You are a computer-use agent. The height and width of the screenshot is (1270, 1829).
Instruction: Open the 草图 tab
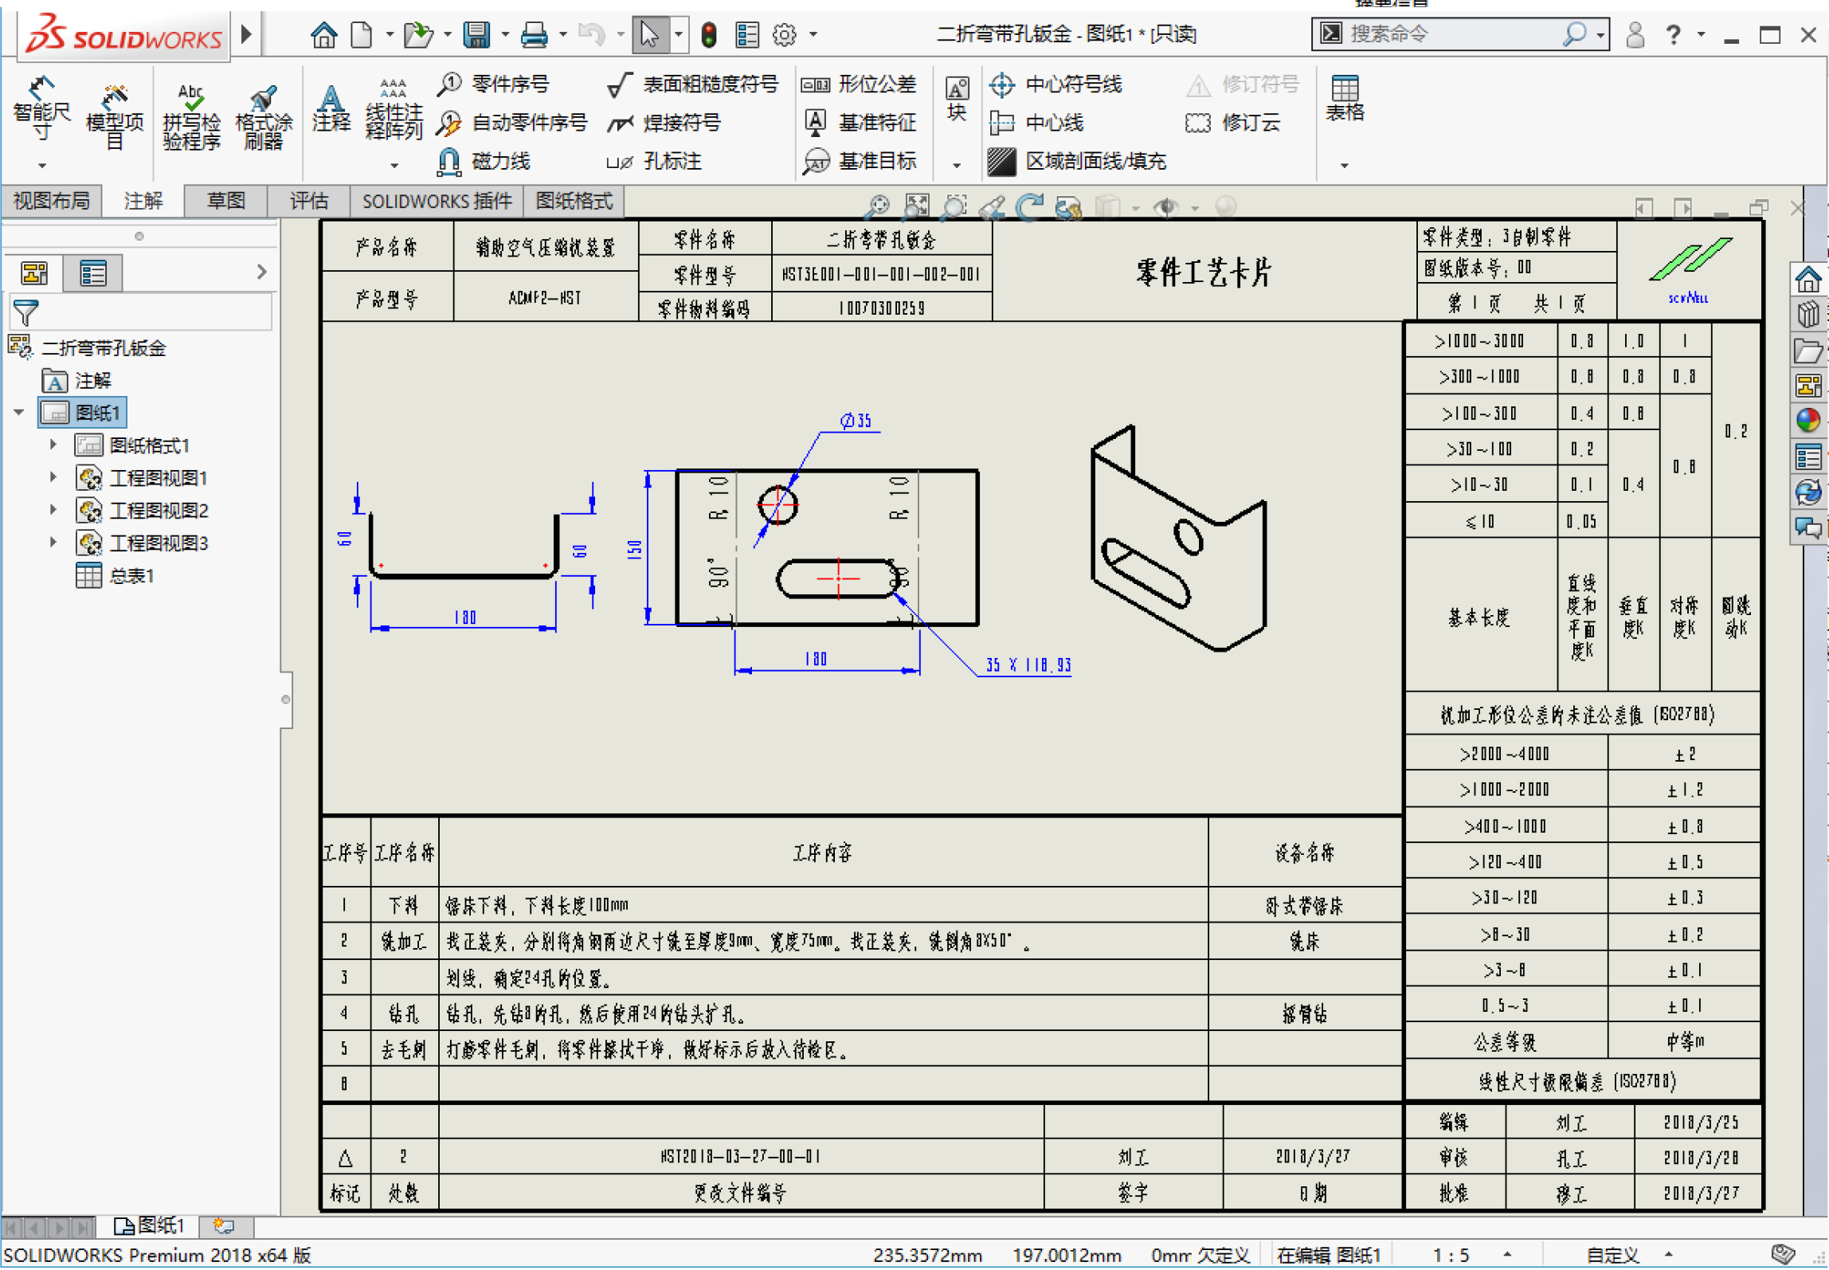click(x=225, y=201)
